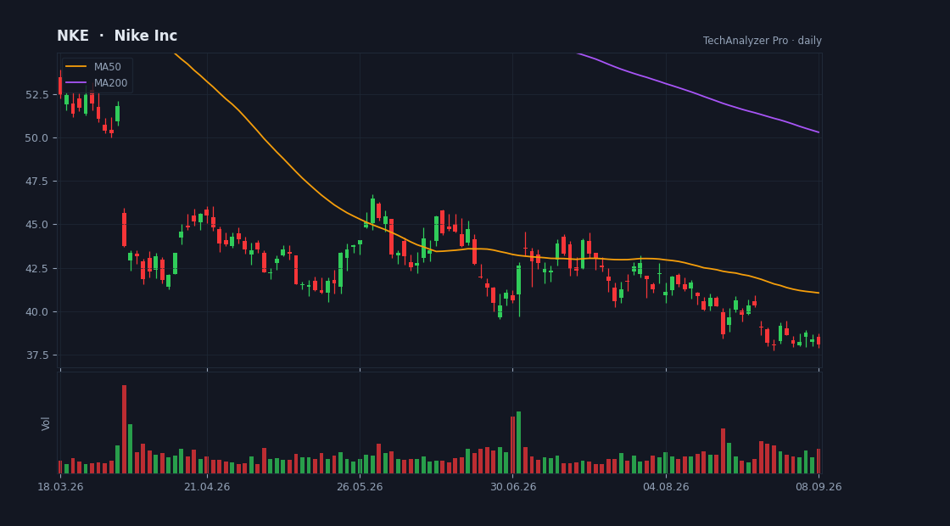This screenshot has height=526, width=950.
Task: Click the purple MA200 legend line swatch
Action: (x=75, y=83)
